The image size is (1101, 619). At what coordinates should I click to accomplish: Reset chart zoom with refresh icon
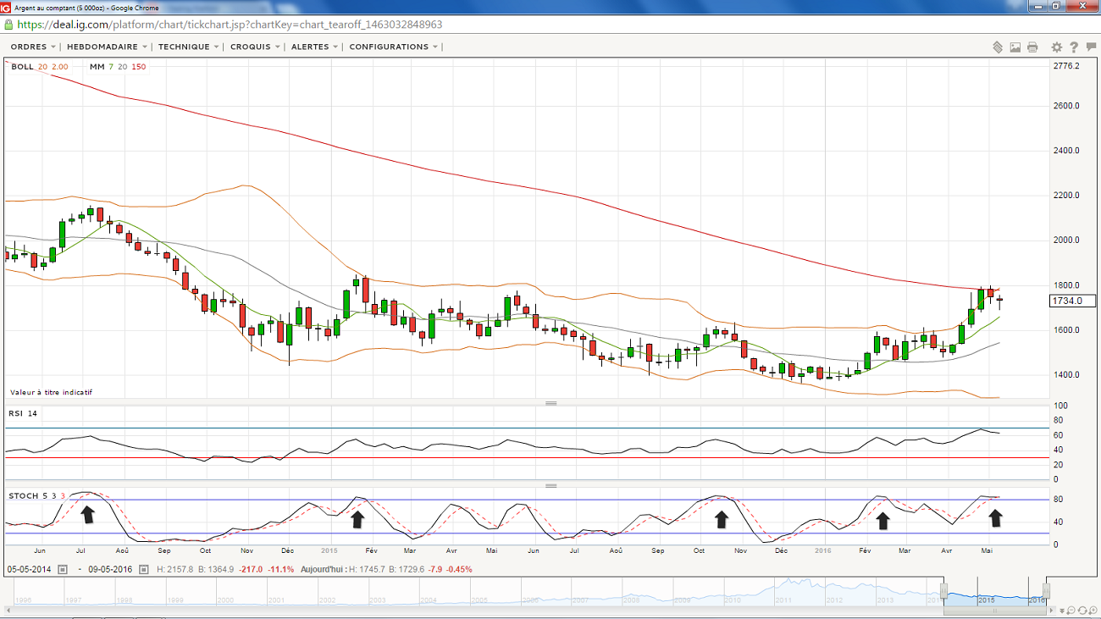click(x=1084, y=611)
